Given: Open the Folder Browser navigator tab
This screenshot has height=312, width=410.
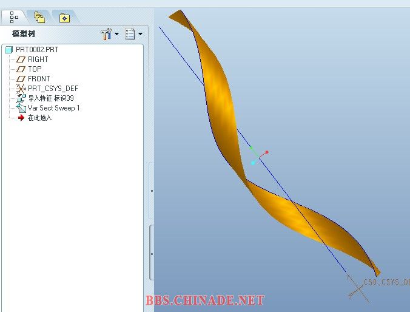Looking at the screenshot, I should click(x=39, y=18).
